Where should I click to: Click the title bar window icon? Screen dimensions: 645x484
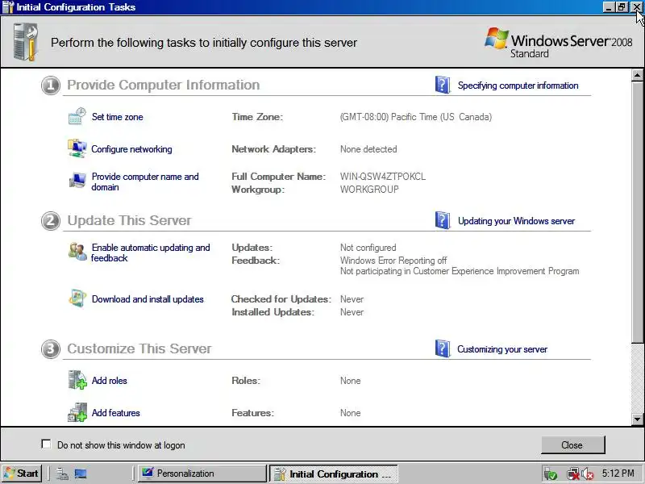click(x=8, y=7)
